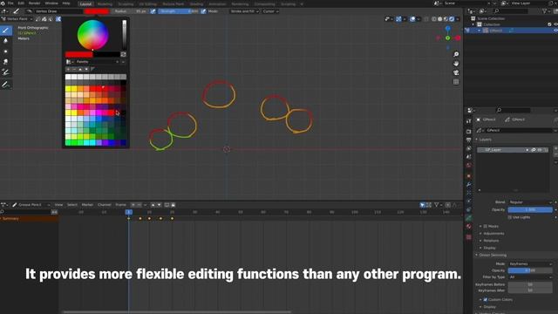This screenshot has height=314, width=558.
Task: Hide the GPencil object in outliner
Action: [555, 31]
